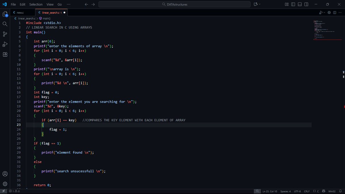
Task: Open the overflow menu ellipsis after Go
Action: coord(68,4)
